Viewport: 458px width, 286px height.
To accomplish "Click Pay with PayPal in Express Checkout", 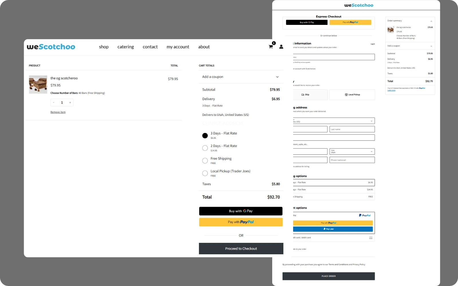I will (350, 22).
